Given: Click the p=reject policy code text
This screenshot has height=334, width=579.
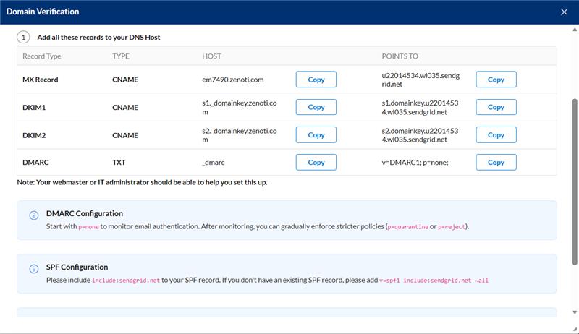Looking at the screenshot, I should (x=452, y=226).
